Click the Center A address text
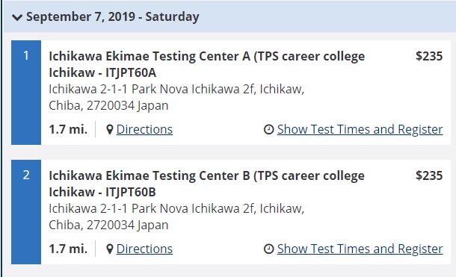The width and height of the screenshot is (456, 277). pyautogui.click(x=176, y=97)
